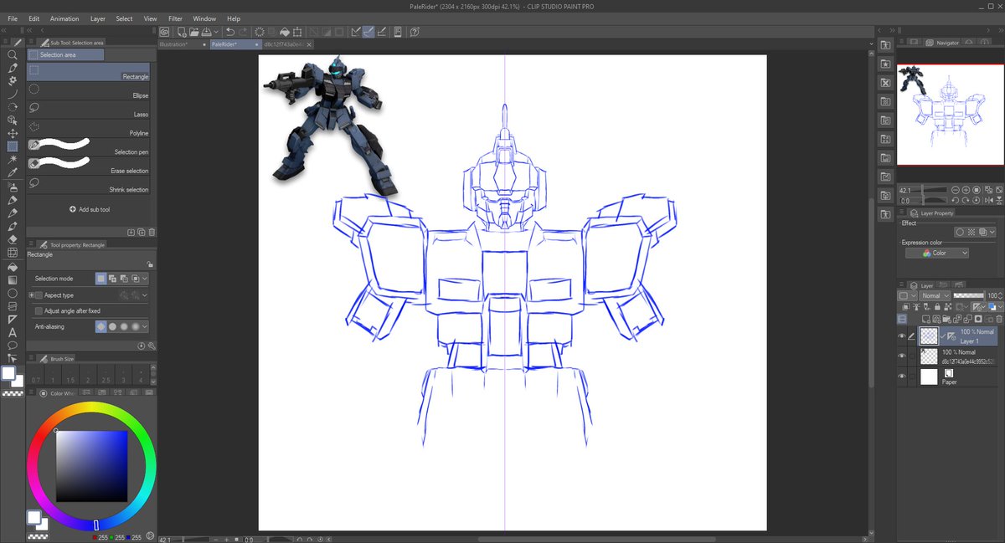Choose the Lasso sub tool
1005x543 pixels.
click(89, 110)
